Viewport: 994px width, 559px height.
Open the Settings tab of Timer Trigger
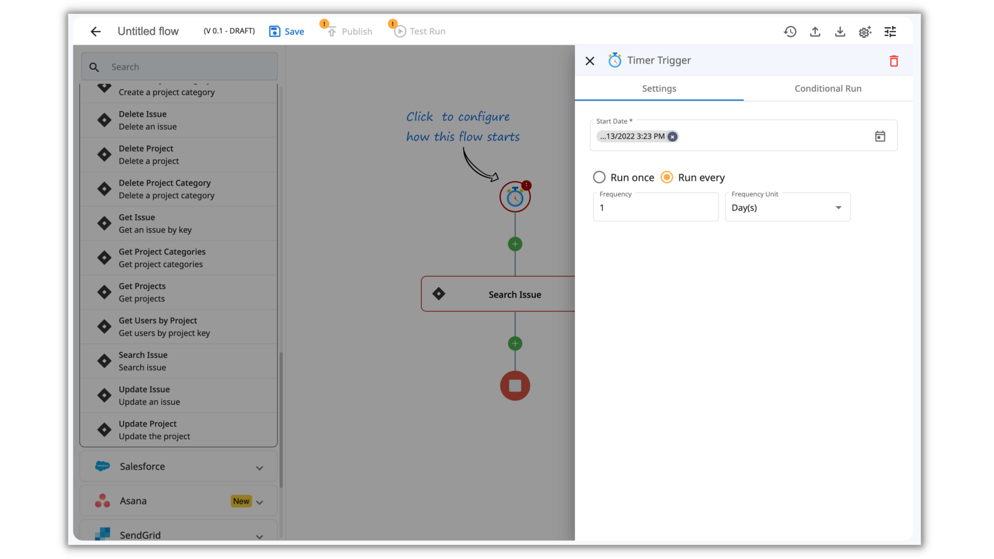tap(659, 88)
